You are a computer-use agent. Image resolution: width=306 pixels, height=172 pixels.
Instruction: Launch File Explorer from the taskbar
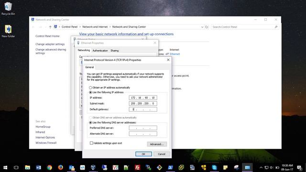coord(28,168)
